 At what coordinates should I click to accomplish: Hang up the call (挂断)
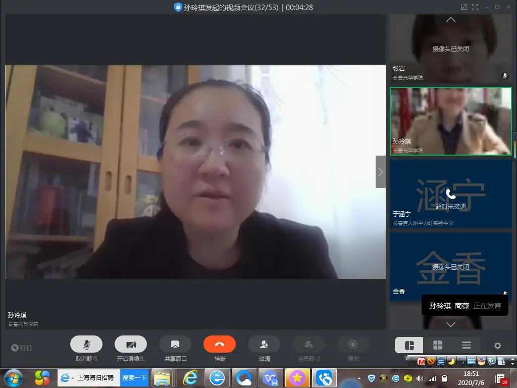click(220, 345)
